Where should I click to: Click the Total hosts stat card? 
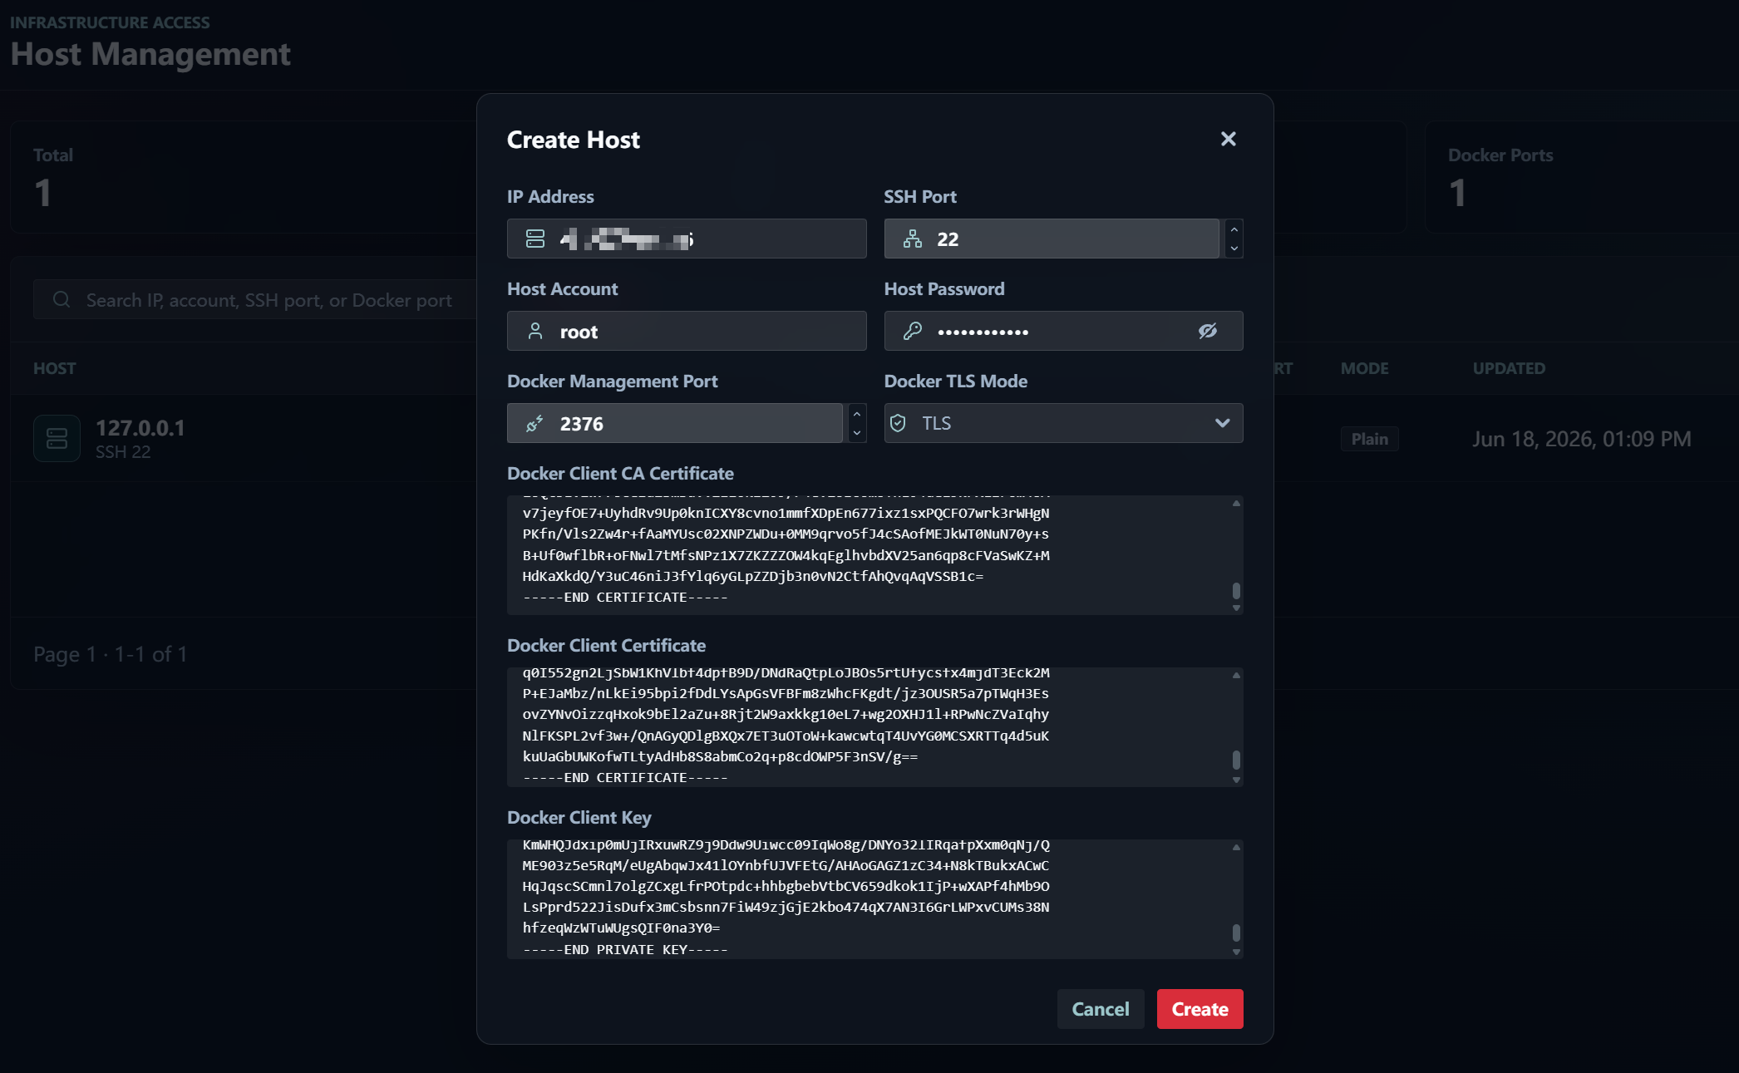244,177
